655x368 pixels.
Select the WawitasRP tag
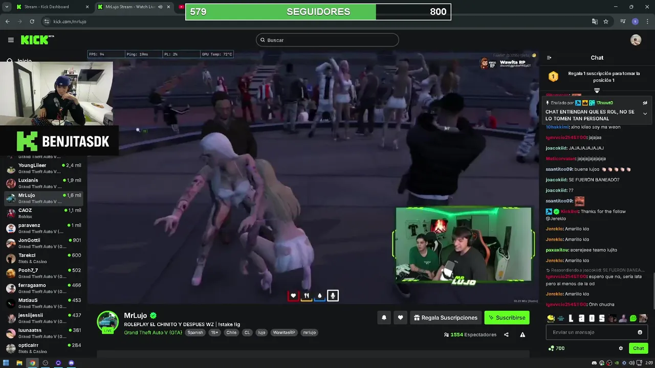tap(284, 332)
